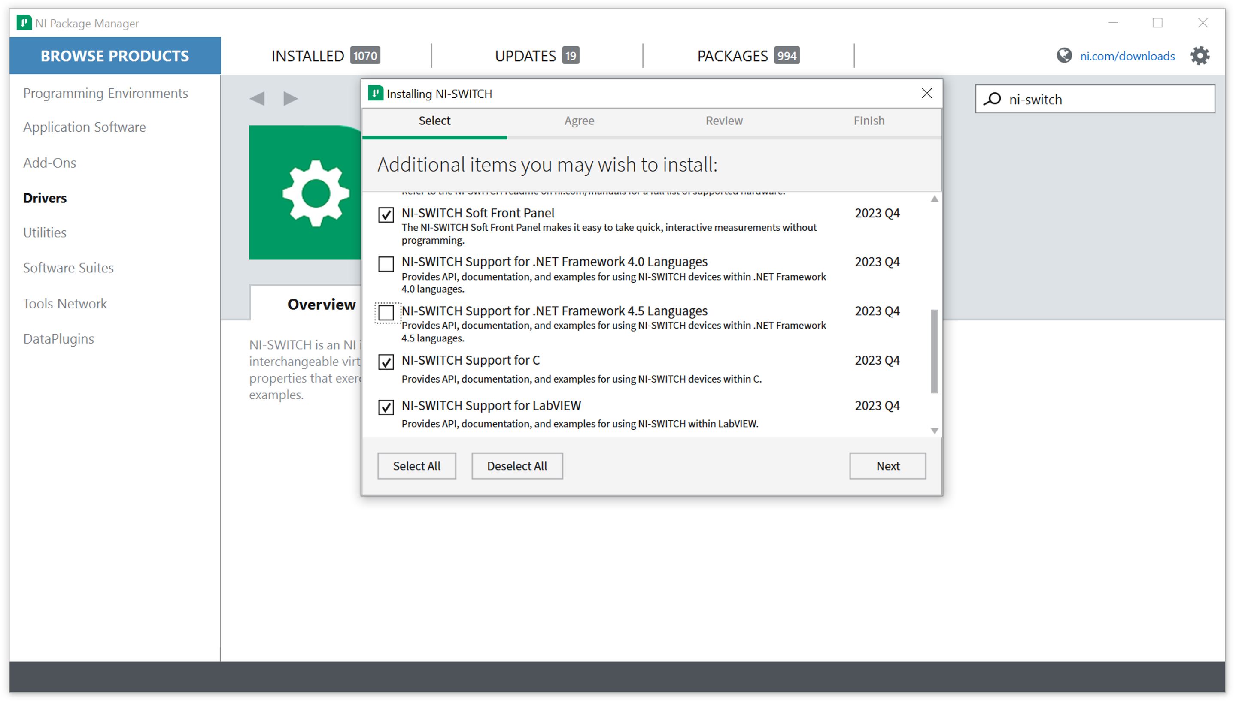
Task: Click Next to continue installation
Action: (x=888, y=466)
